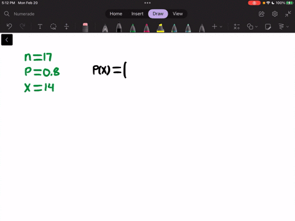Select the green pen
The image size is (295, 221).
pyautogui.click(x=133, y=28)
